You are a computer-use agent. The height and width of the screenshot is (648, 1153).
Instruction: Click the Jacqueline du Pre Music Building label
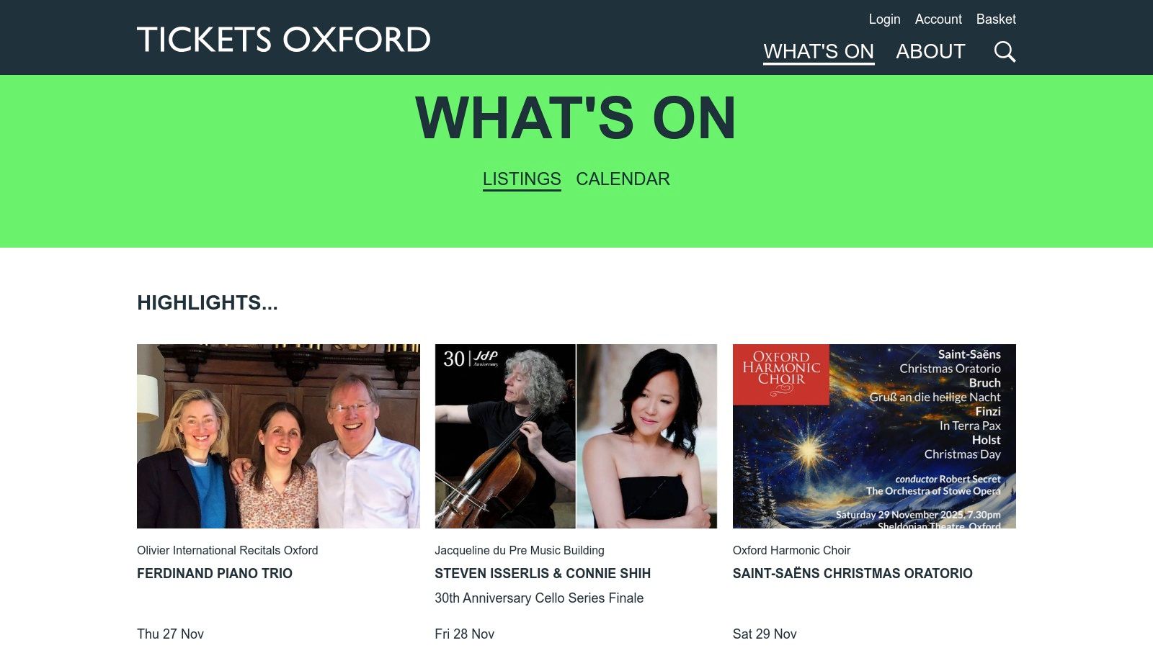(519, 550)
